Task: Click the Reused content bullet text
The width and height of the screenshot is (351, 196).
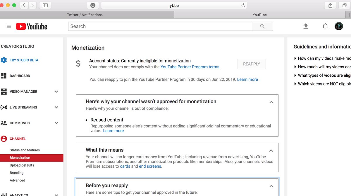Action: (107, 120)
